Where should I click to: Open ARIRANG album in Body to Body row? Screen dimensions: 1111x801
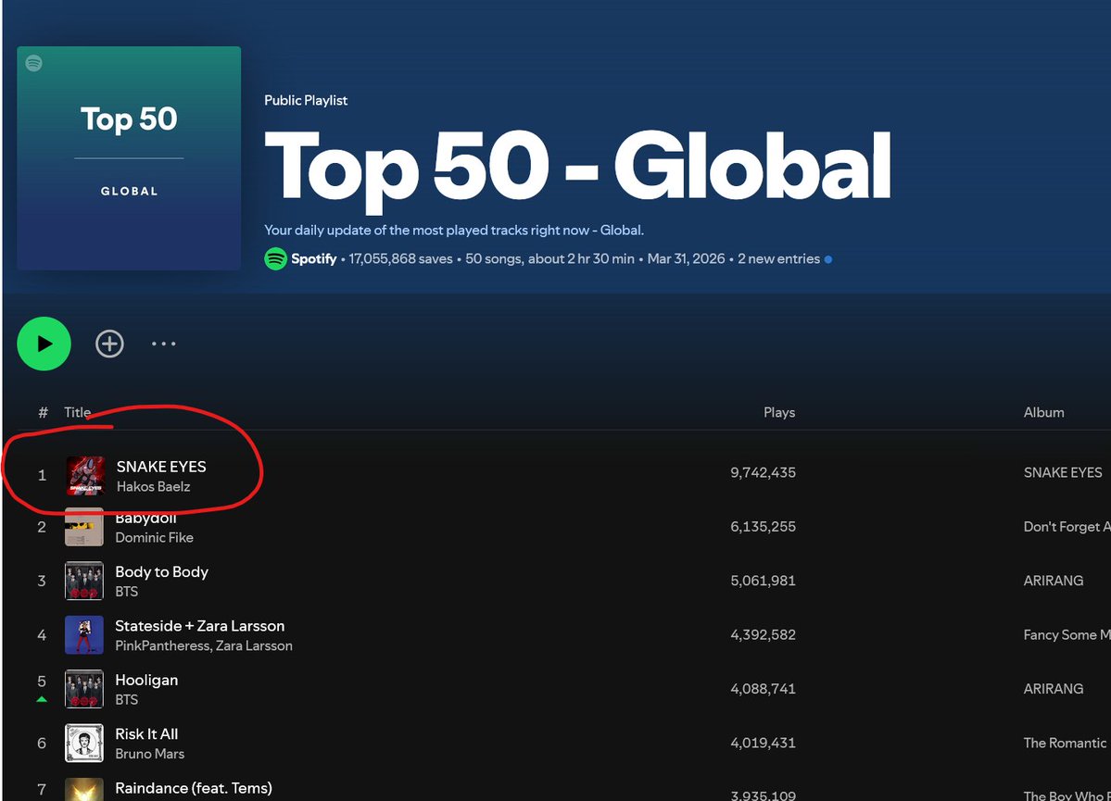(1053, 581)
